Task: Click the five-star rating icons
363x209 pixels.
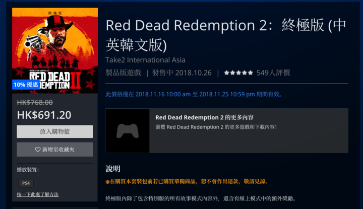Action: pos(238,73)
